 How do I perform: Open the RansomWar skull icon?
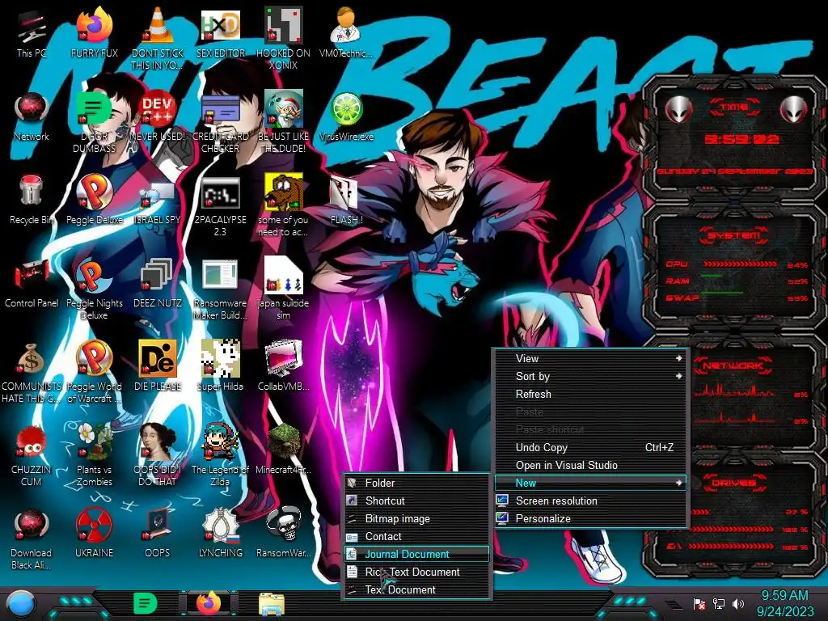pyautogui.click(x=284, y=534)
